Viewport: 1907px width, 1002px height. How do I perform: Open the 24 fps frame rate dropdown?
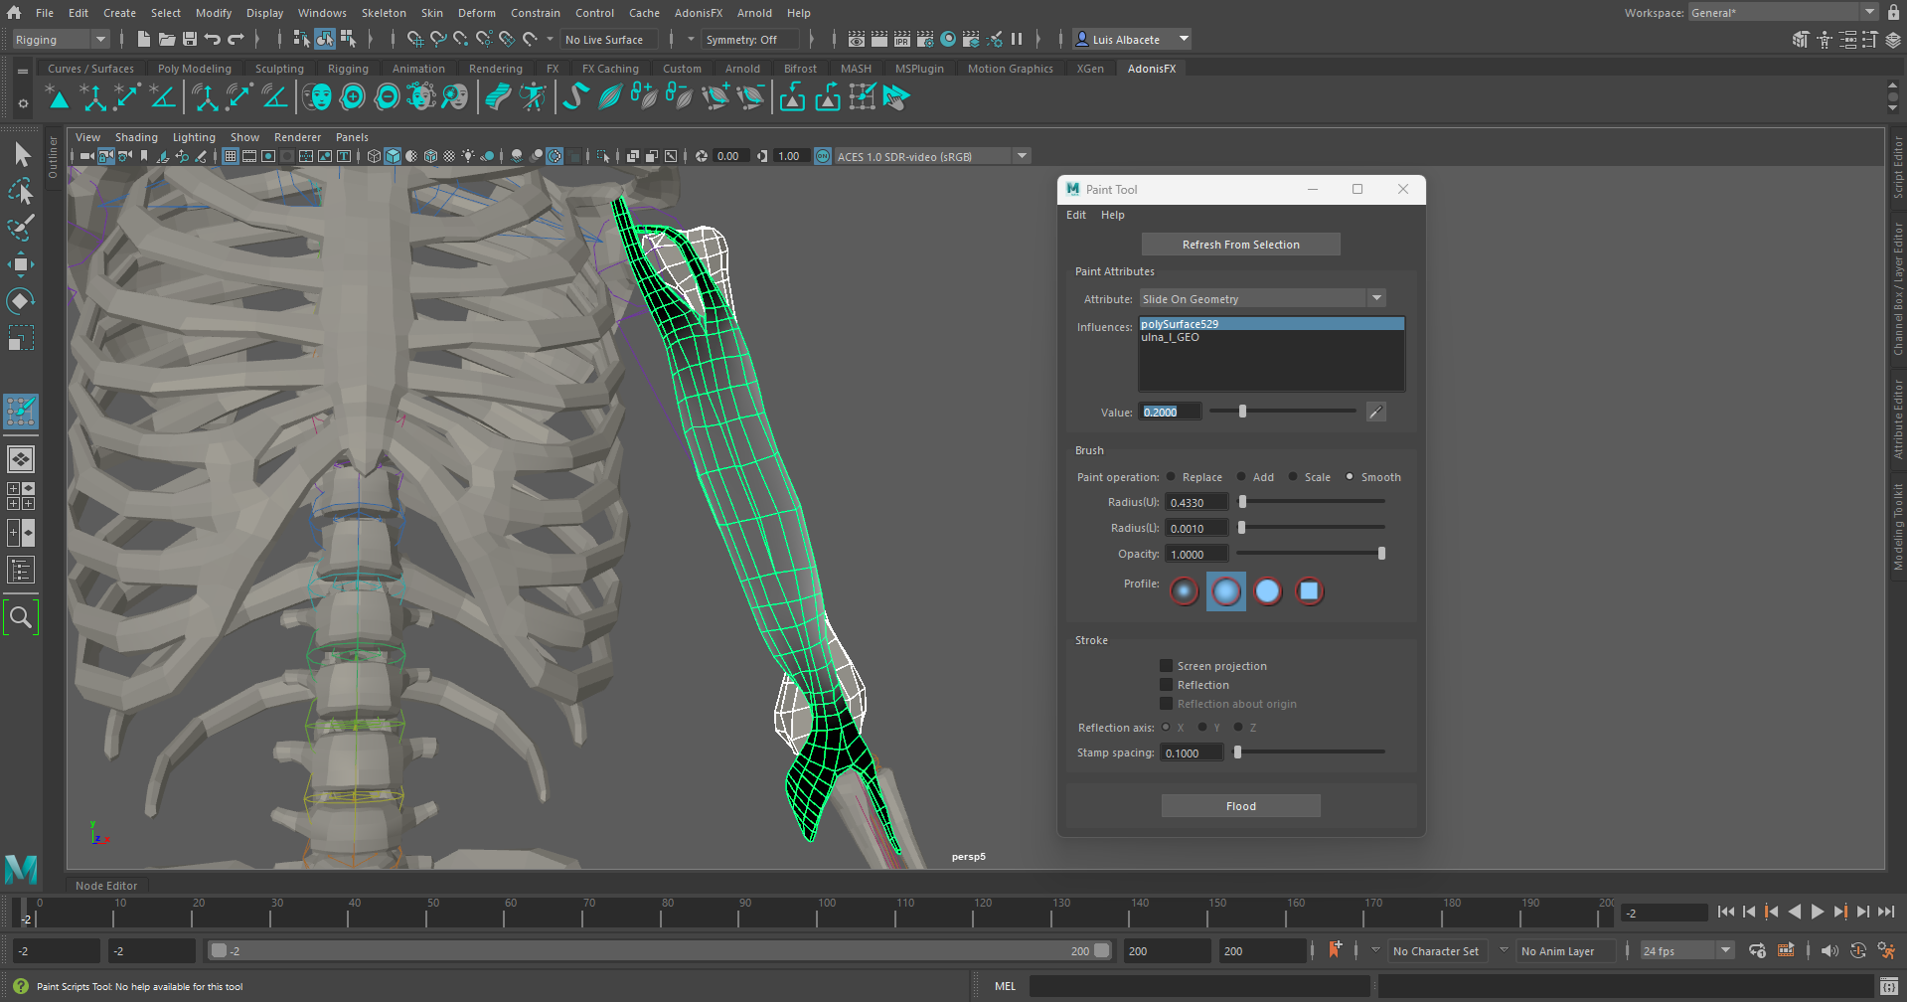[1686, 951]
